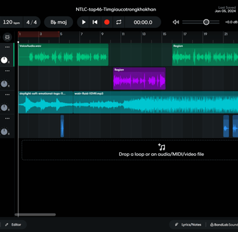Open options menu for daylight-soft track
This screenshot has height=232, width=238.
click(x=7, y=94)
